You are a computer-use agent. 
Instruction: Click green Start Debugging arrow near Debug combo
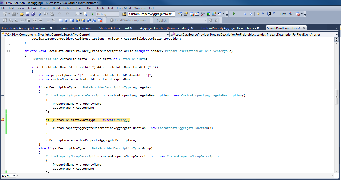coord(92,14)
